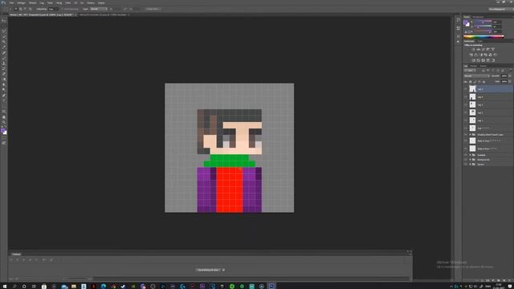Open the layer filter kind dropdown
The height and width of the screenshot is (289, 514).
coord(470,70)
